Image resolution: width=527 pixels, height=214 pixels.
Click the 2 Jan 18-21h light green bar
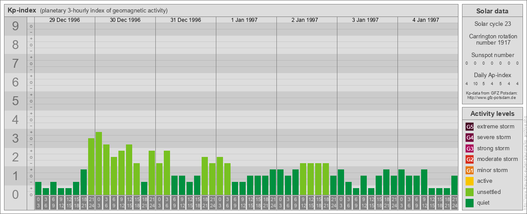tap(326, 179)
